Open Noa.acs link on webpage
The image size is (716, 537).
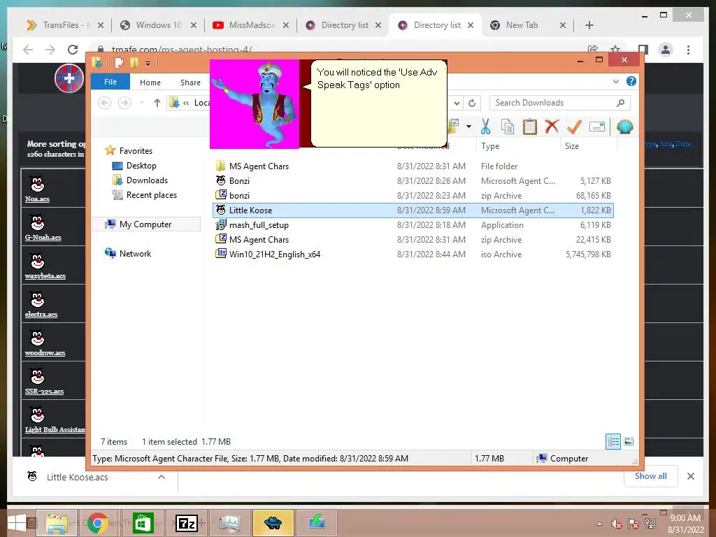(37, 199)
